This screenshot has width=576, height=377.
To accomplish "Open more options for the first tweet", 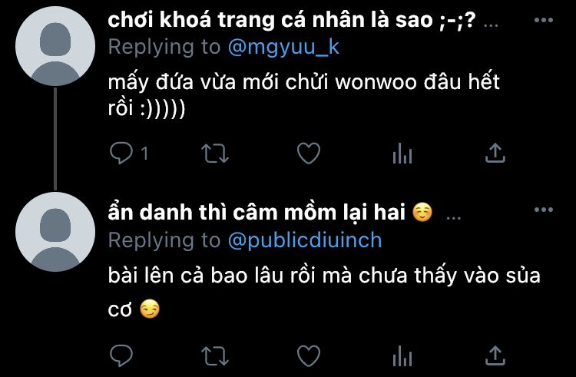I will pos(543,20).
